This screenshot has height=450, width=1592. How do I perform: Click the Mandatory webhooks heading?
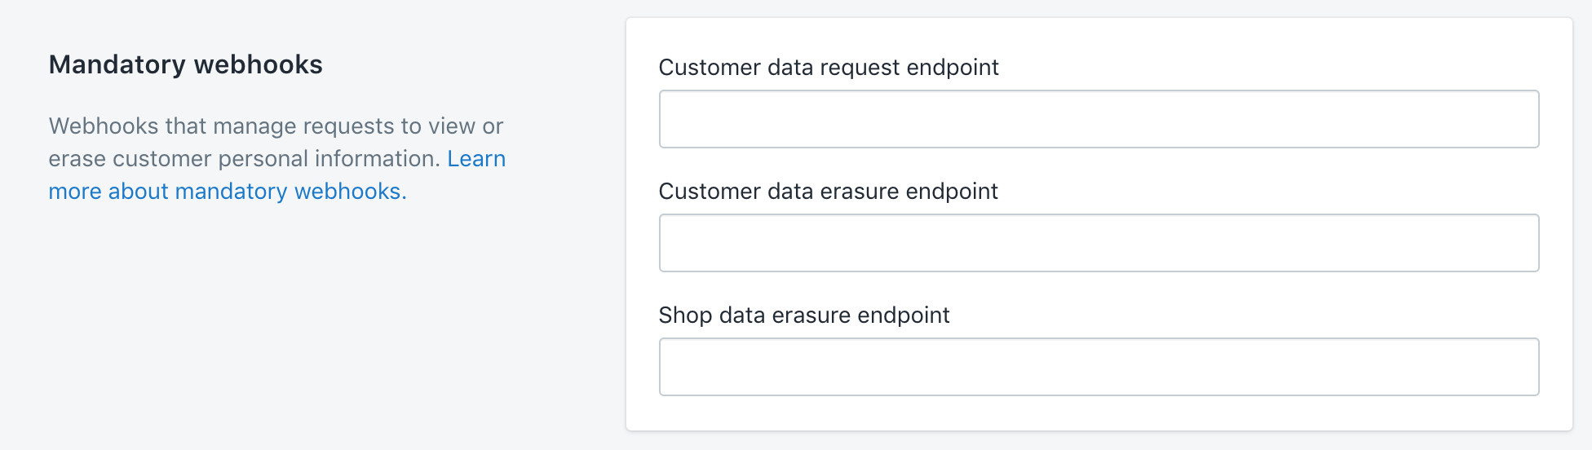pos(186,64)
